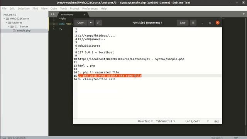
Task: Open the Preferences menu
Action: tap(90, 8)
